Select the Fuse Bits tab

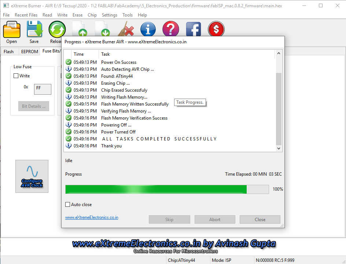(51, 51)
